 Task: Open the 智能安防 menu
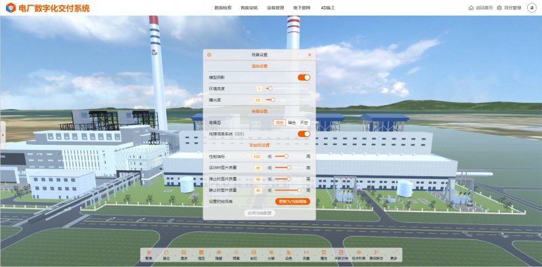[x=249, y=7]
